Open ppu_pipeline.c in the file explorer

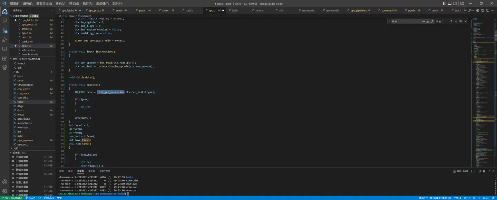[x=25, y=140]
